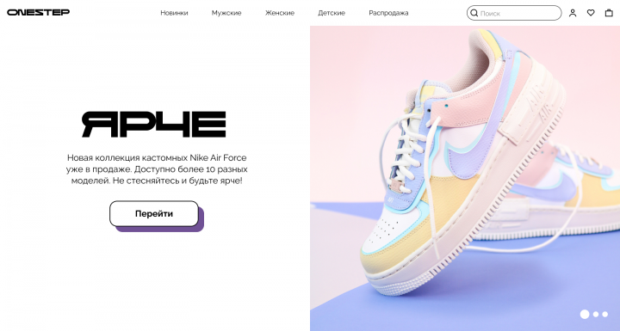The width and height of the screenshot is (620, 331).
Task: Open the Новинки section
Action: [x=174, y=13]
